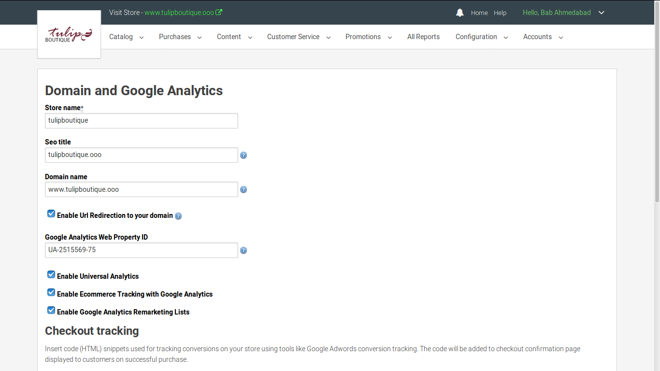Screen dimensions: 660x371
Task: Click the Tulip Boutique logo
Action: pyautogui.click(x=69, y=34)
